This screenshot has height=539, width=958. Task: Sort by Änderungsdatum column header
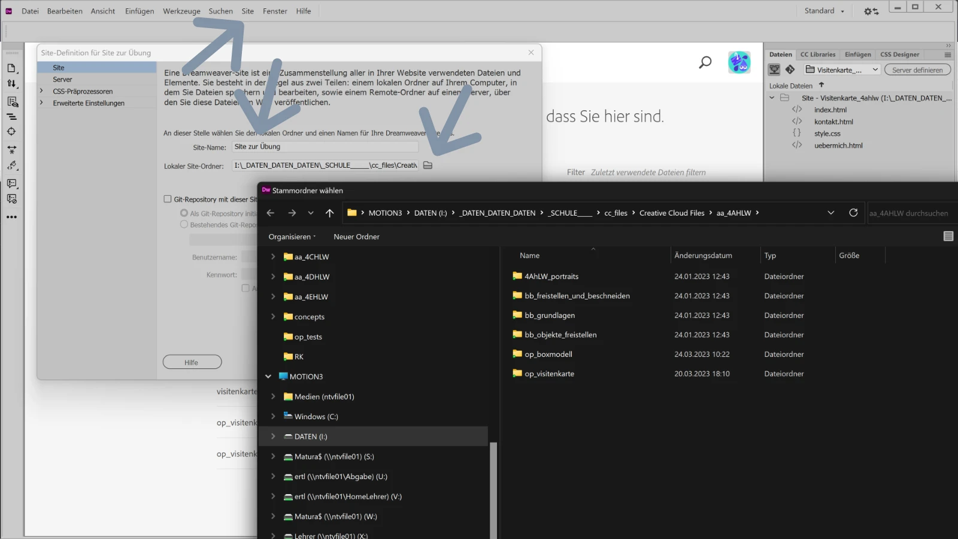703,256
